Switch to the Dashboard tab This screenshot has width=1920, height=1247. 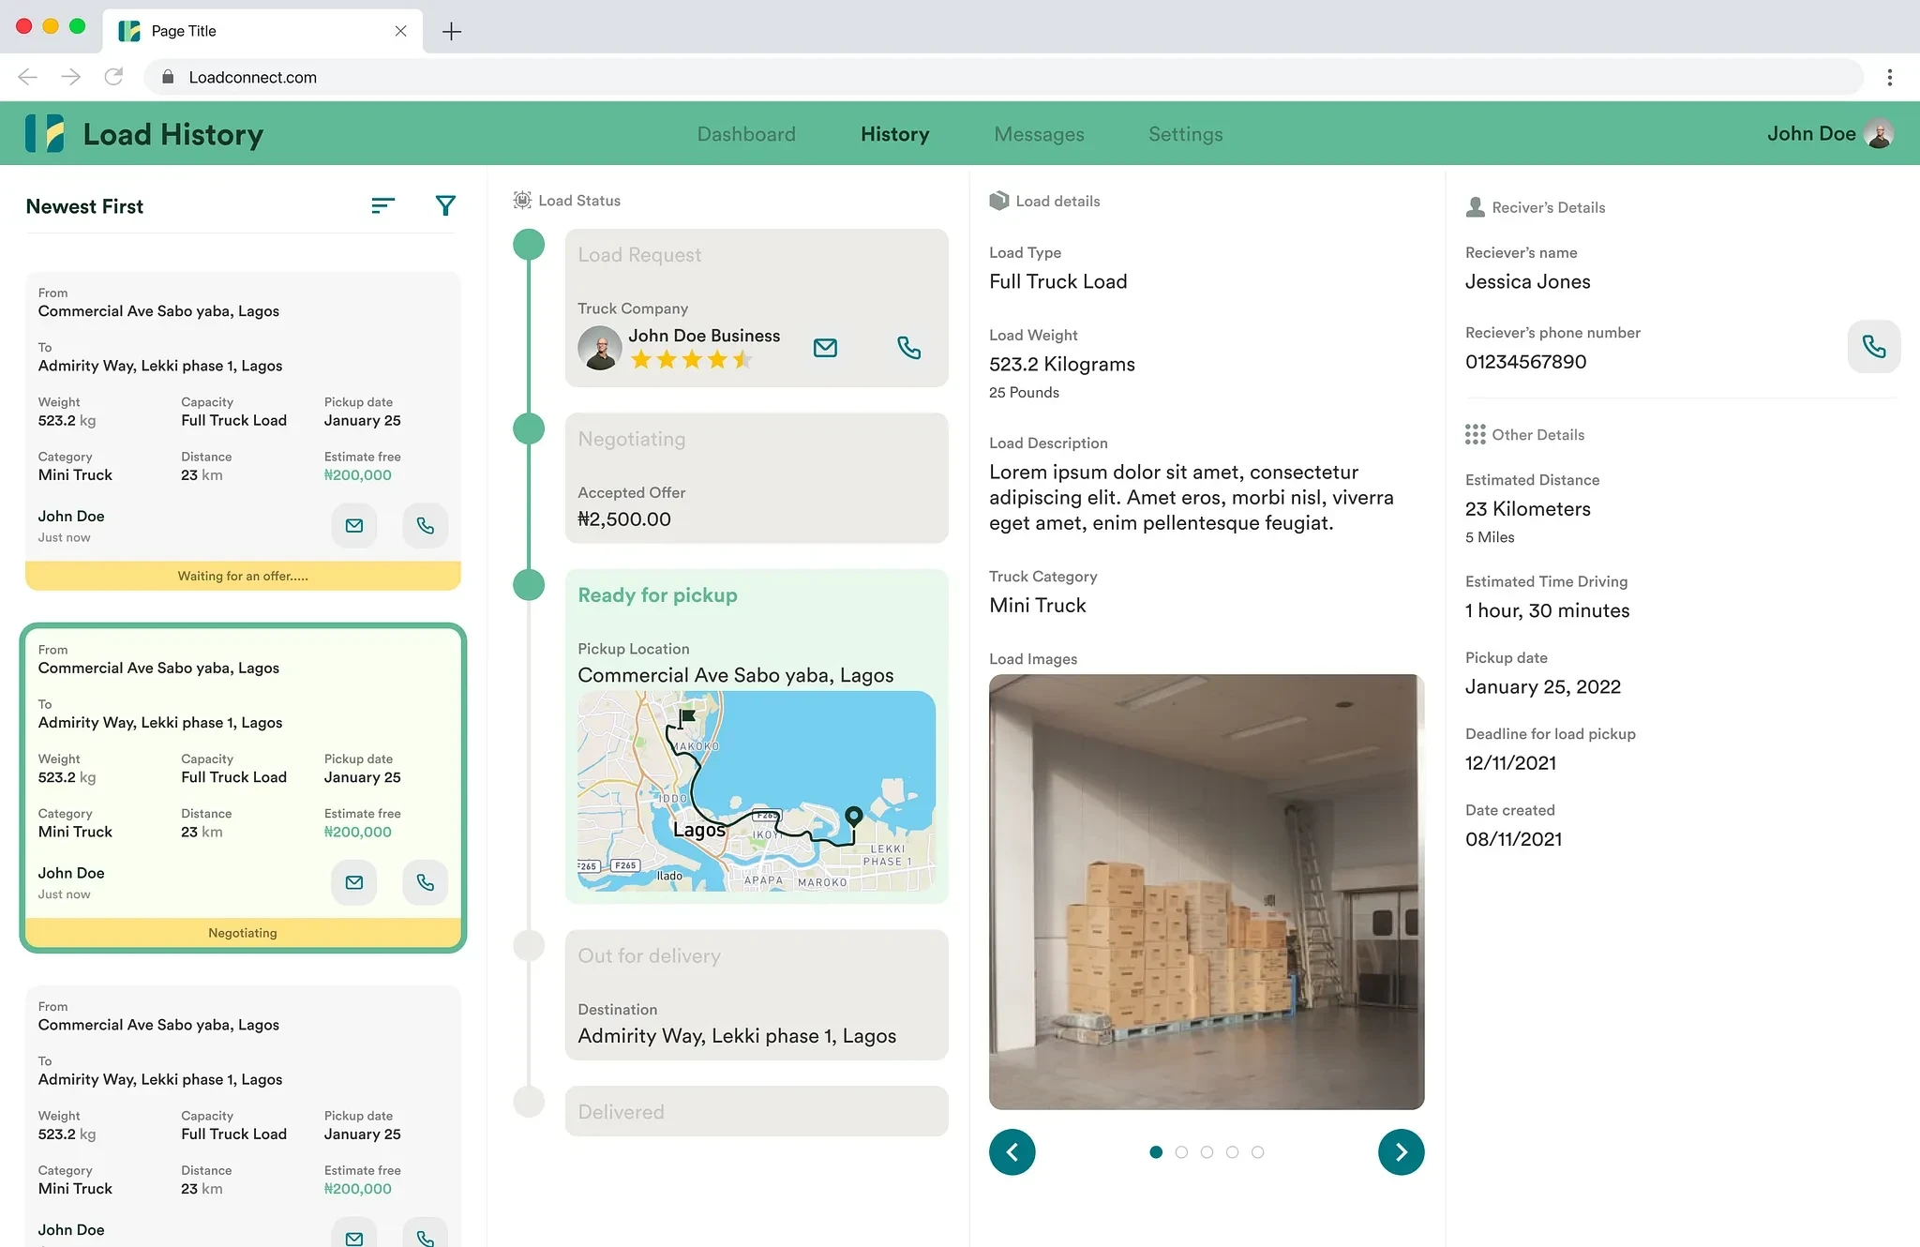[x=746, y=134]
